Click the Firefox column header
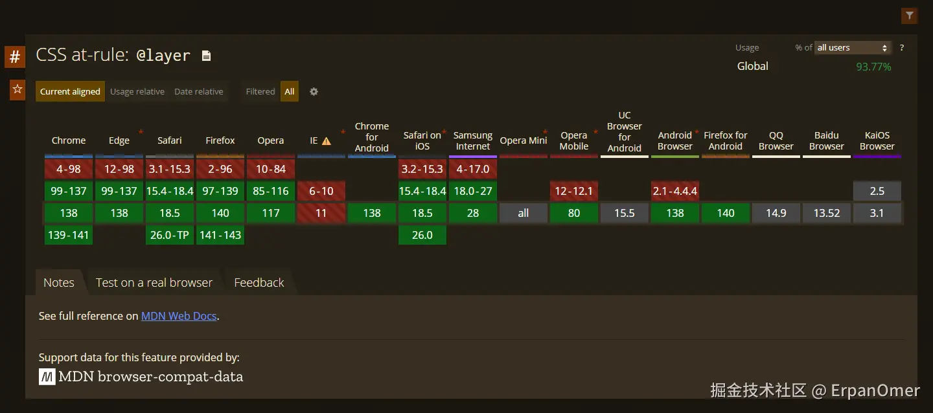Screen dimensions: 933x413 pyautogui.click(x=220, y=140)
